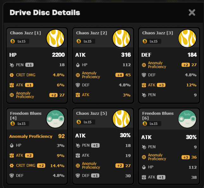The height and width of the screenshot is (188, 204).
Task: Click the 12% ATK value in Chaos Jazz [3]
Action: (191, 85)
